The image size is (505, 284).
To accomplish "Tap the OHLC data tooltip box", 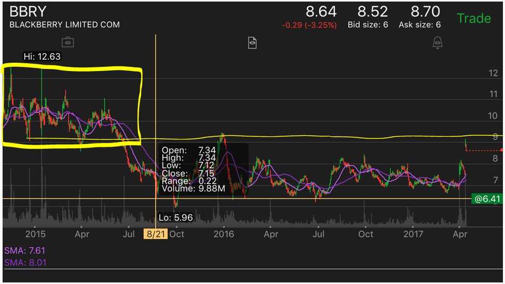I will click(x=203, y=169).
